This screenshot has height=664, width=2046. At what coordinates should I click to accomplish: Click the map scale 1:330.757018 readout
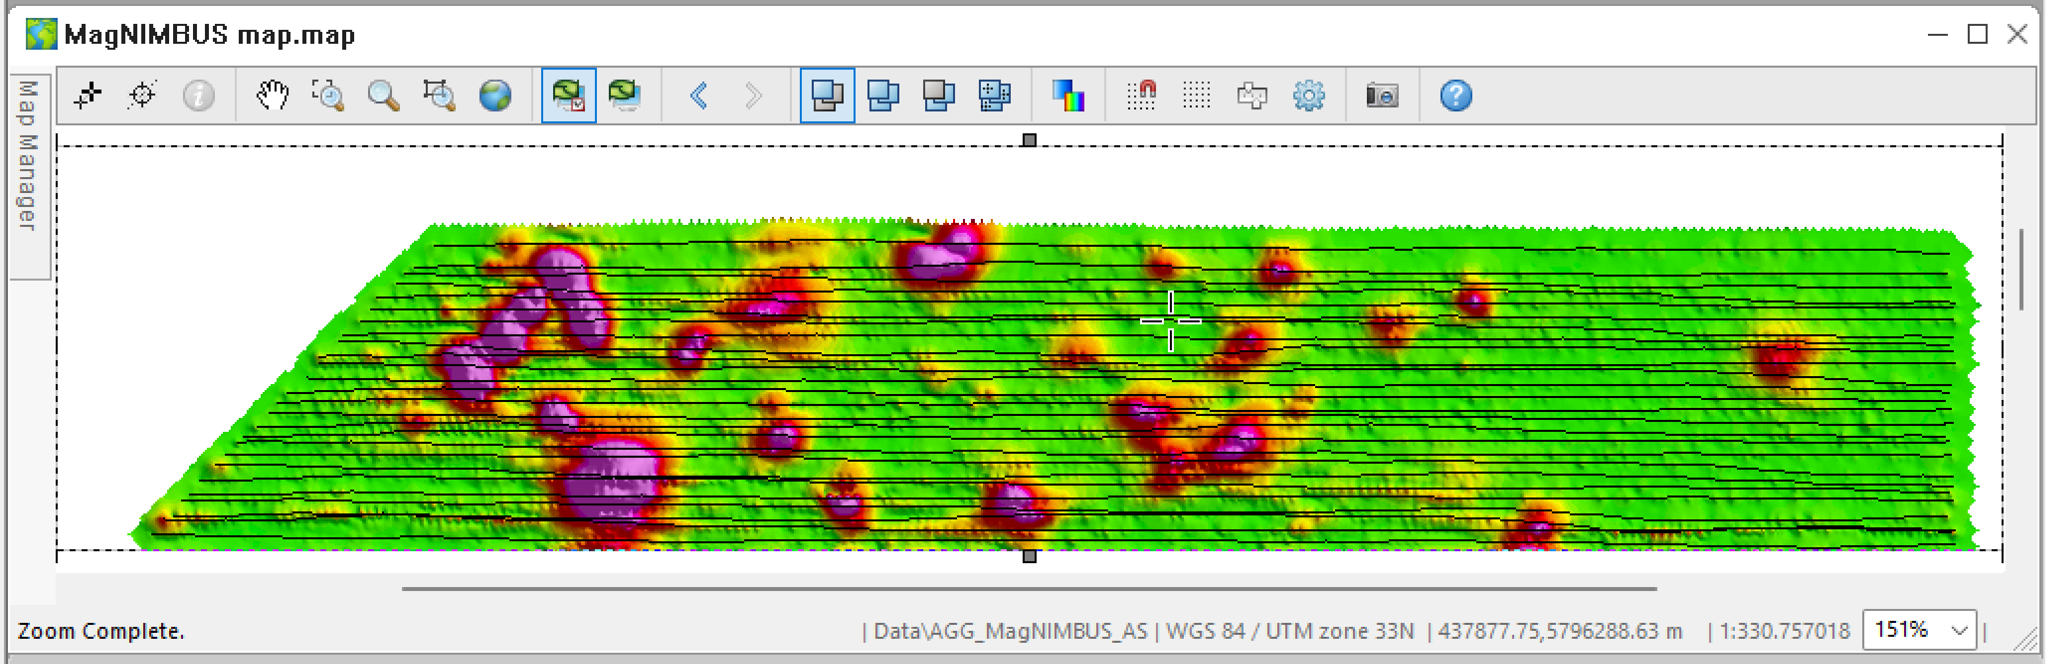[x=1785, y=631]
